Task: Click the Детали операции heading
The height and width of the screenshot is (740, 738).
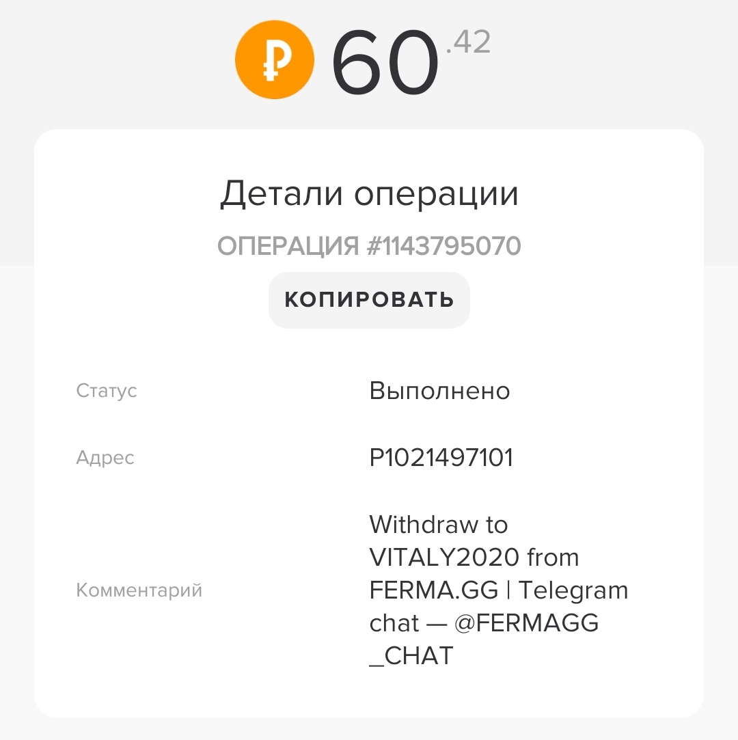Action: click(369, 195)
